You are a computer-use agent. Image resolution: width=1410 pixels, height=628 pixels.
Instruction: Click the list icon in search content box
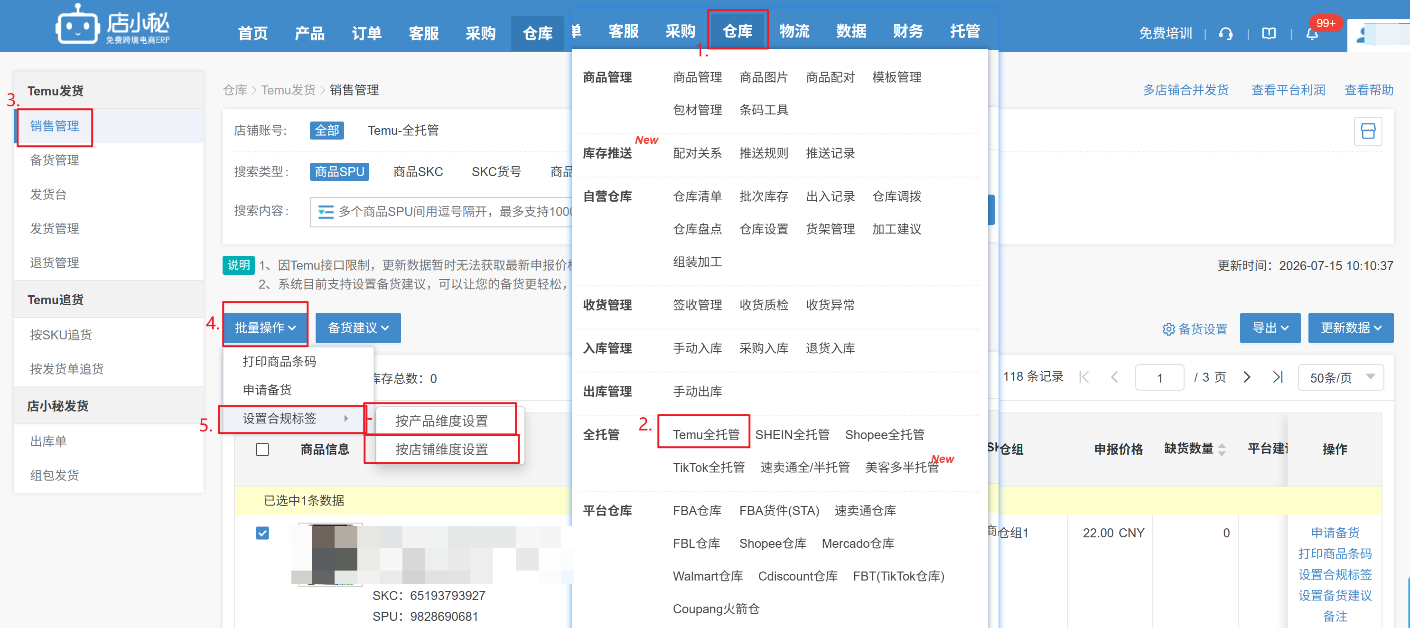[326, 211]
